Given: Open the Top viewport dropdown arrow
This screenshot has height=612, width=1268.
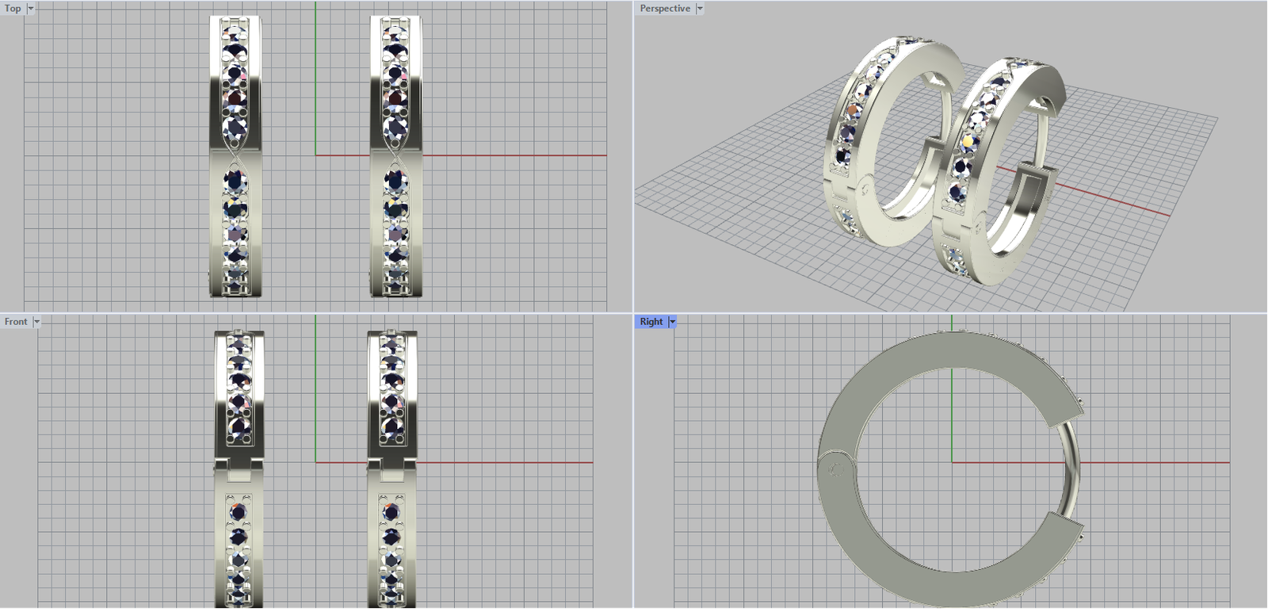Looking at the screenshot, I should point(31,9).
